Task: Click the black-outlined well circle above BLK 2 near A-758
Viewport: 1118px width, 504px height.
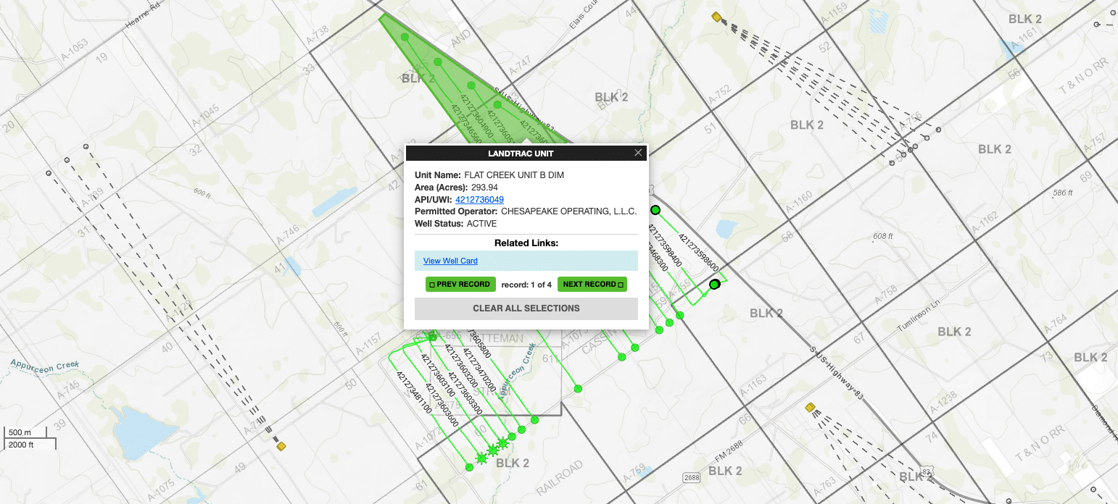Action: coord(715,285)
